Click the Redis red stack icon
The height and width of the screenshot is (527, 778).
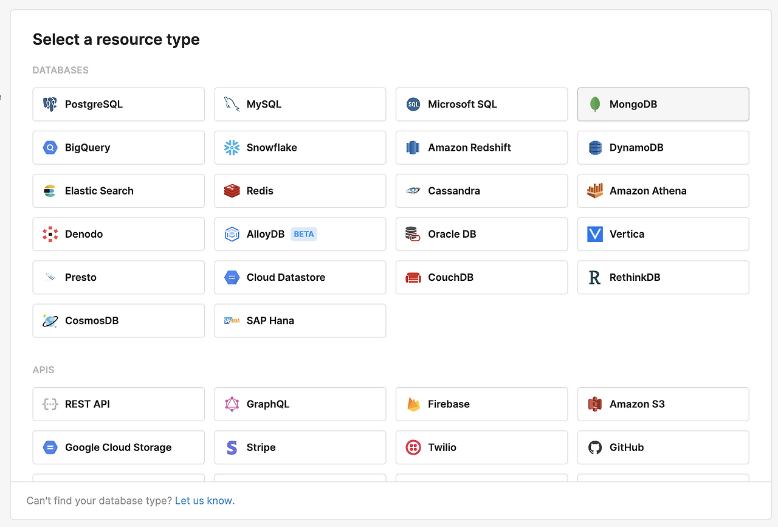click(232, 191)
